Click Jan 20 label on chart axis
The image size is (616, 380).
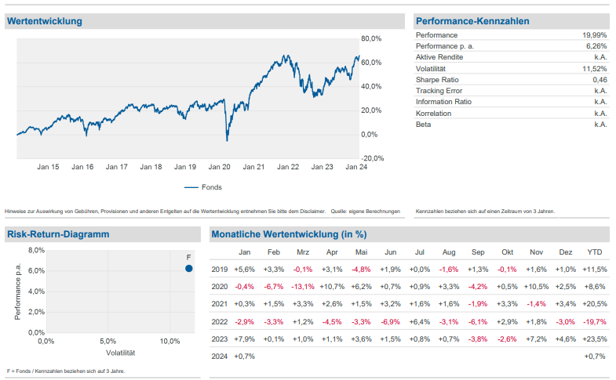tap(220, 167)
